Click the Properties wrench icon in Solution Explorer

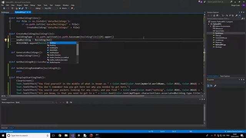(237, 15)
